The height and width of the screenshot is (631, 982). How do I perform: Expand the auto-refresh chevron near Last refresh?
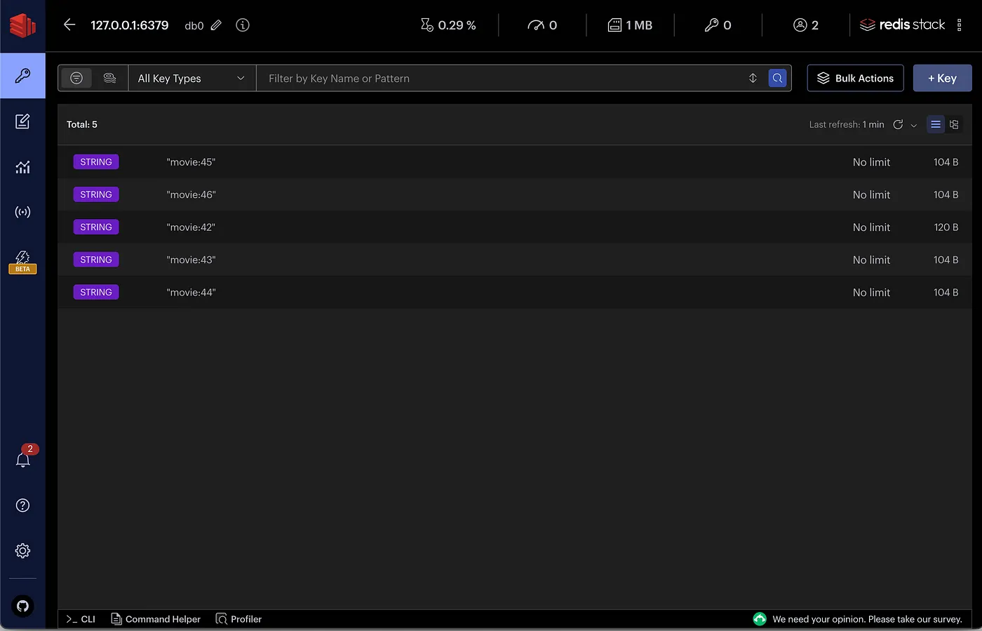click(914, 124)
